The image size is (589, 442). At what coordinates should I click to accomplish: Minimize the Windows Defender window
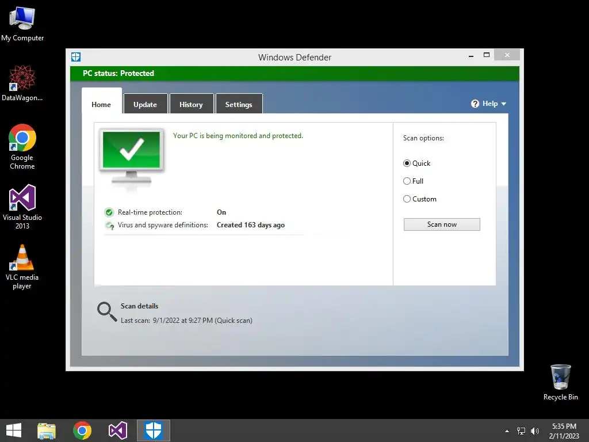[471, 55]
